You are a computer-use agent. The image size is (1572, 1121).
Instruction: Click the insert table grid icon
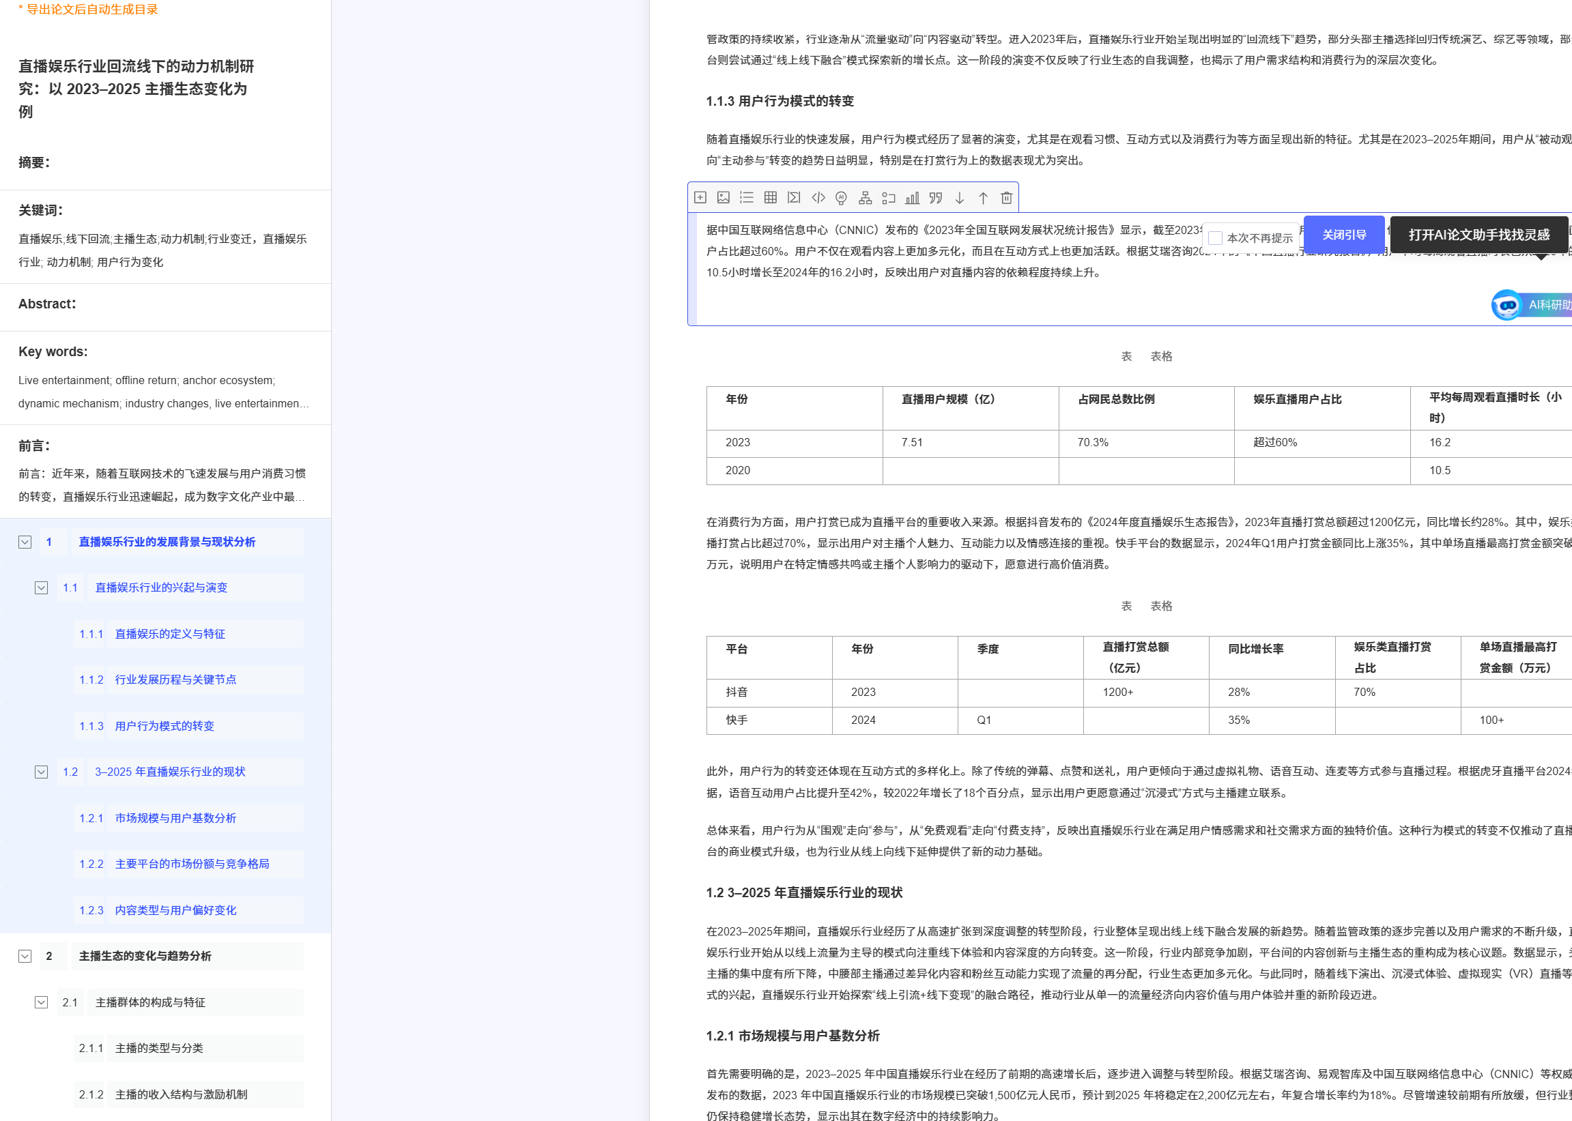tap(771, 198)
